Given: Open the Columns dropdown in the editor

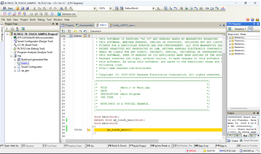Looking at the screenshot, I should pos(96,31).
